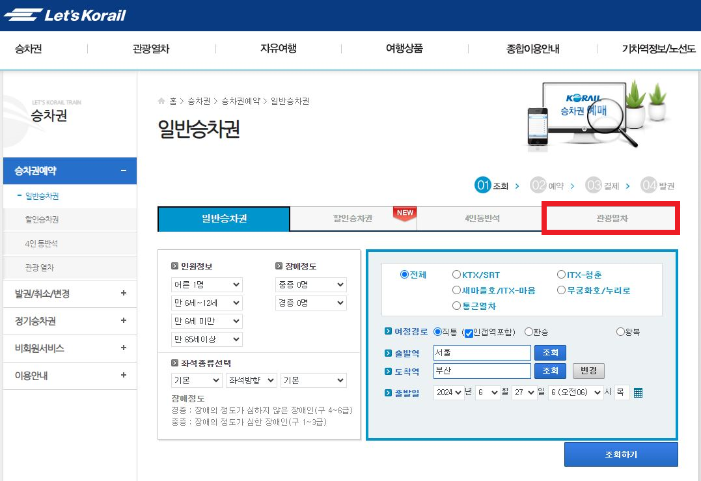Click inside the 출발역 input field

pyautogui.click(x=482, y=354)
